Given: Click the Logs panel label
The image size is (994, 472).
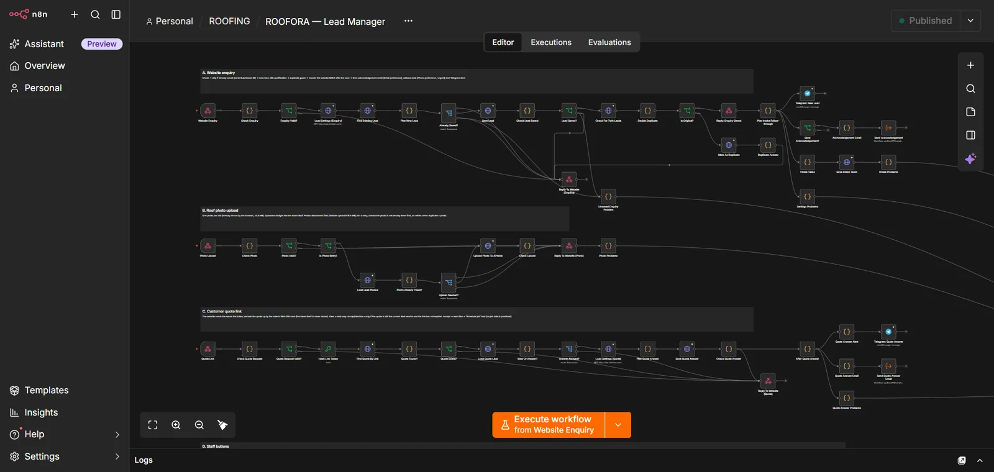Looking at the screenshot, I should (144, 460).
